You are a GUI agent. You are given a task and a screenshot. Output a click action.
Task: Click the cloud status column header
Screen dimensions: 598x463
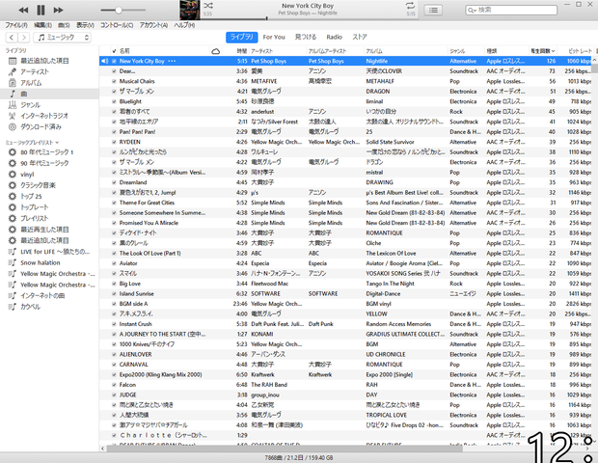[215, 51]
